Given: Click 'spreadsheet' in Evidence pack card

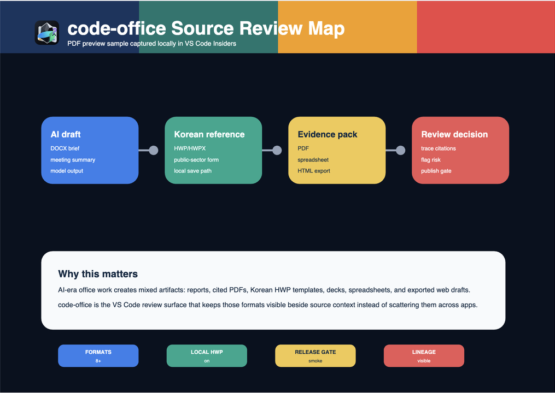Looking at the screenshot, I should pyautogui.click(x=313, y=160).
